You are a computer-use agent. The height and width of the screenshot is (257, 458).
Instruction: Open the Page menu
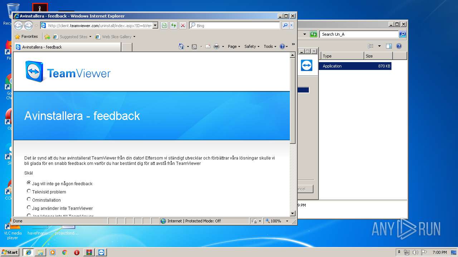[234, 46]
